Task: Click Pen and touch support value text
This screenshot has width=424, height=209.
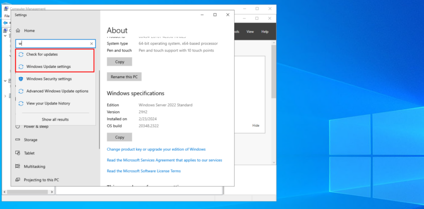Action: 176,50
